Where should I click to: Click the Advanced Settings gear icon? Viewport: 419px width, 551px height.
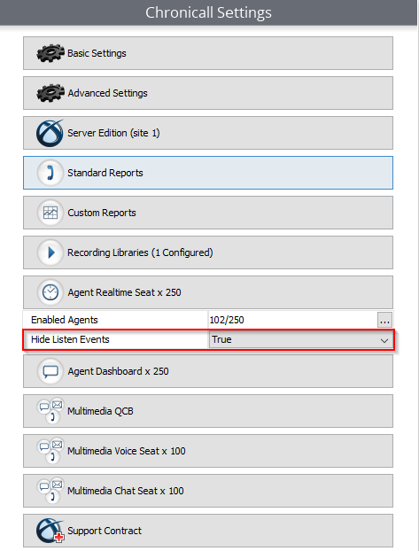[x=50, y=93]
